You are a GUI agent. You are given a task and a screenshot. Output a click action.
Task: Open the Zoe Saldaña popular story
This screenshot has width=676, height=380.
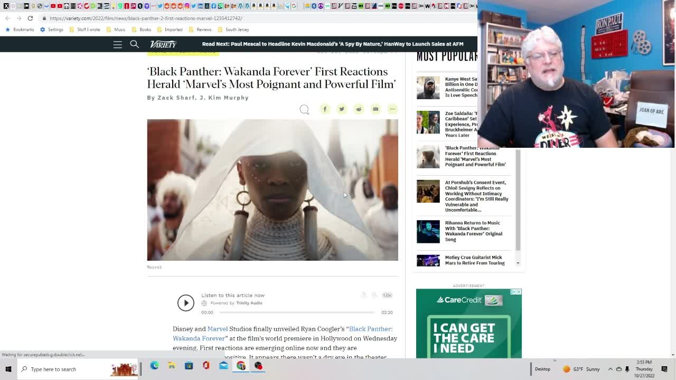[461, 124]
